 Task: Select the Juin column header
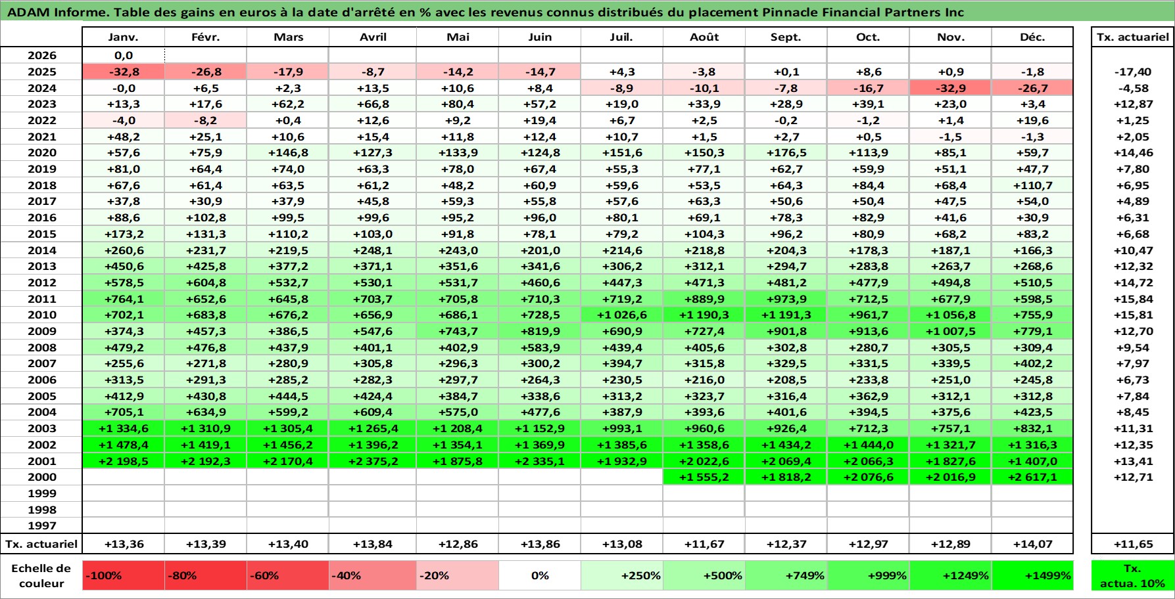click(540, 37)
